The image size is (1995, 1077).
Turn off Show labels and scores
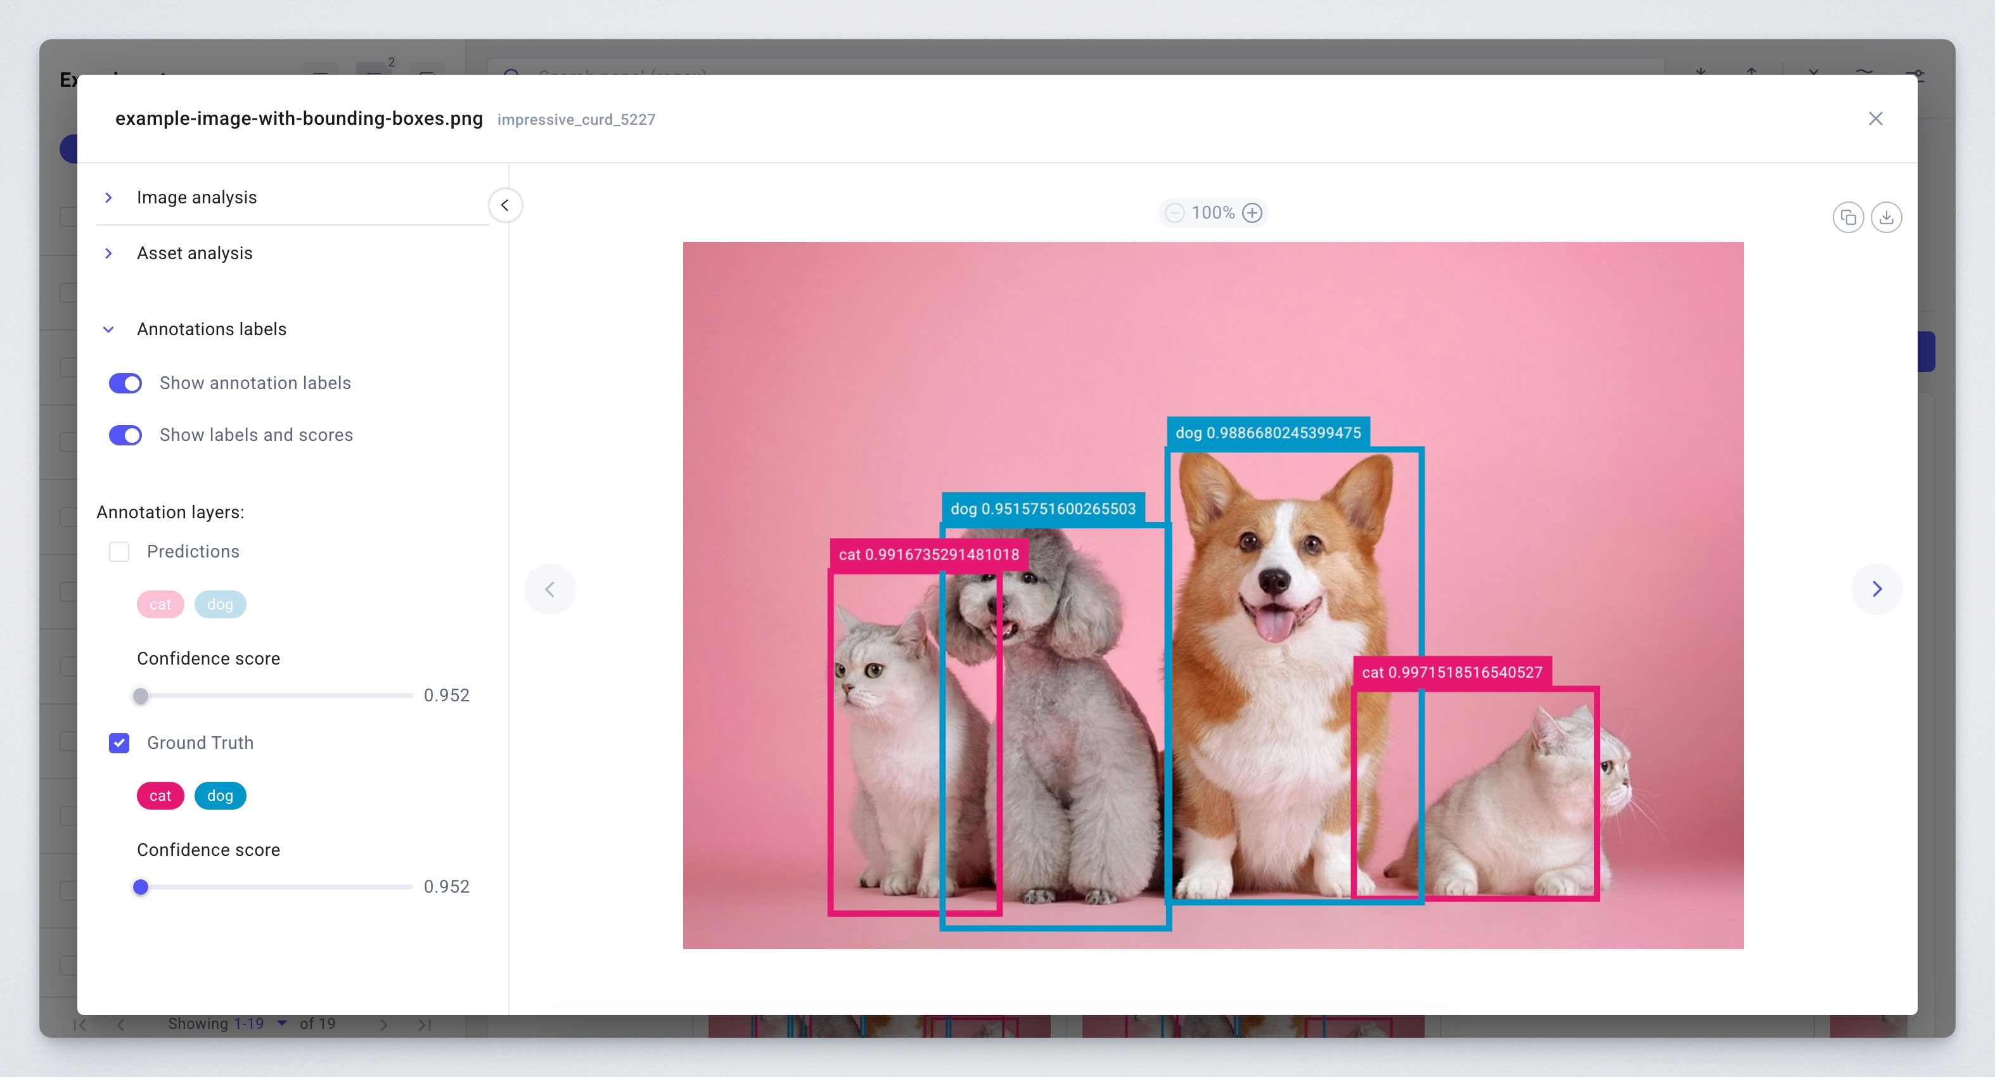[x=125, y=435]
